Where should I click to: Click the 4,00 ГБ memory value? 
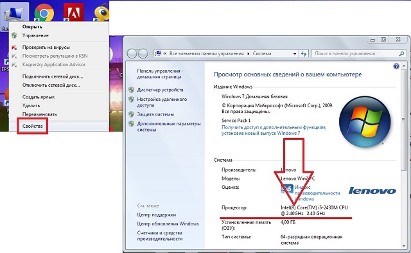pos(288,222)
